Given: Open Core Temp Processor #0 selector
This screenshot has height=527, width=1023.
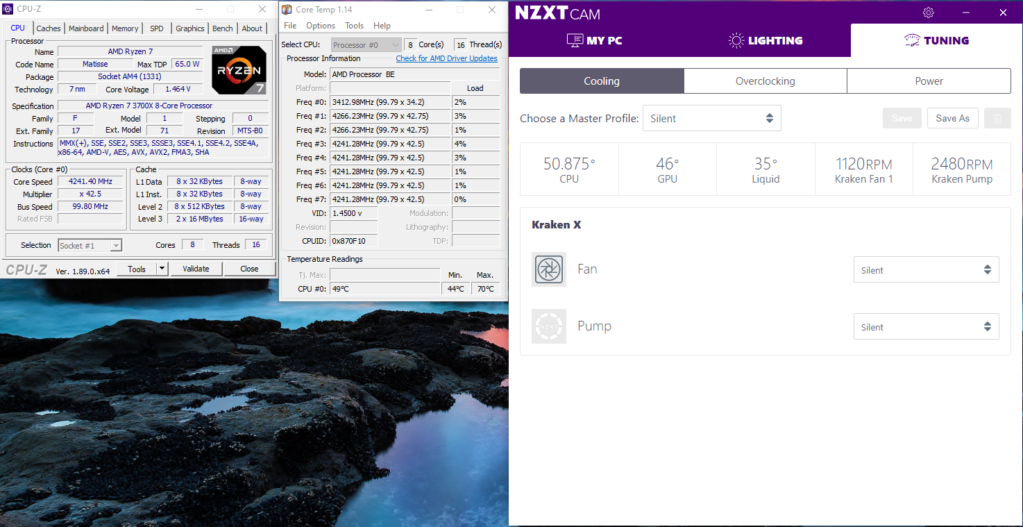Looking at the screenshot, I should pyautogui.click(x=366, y=45).
